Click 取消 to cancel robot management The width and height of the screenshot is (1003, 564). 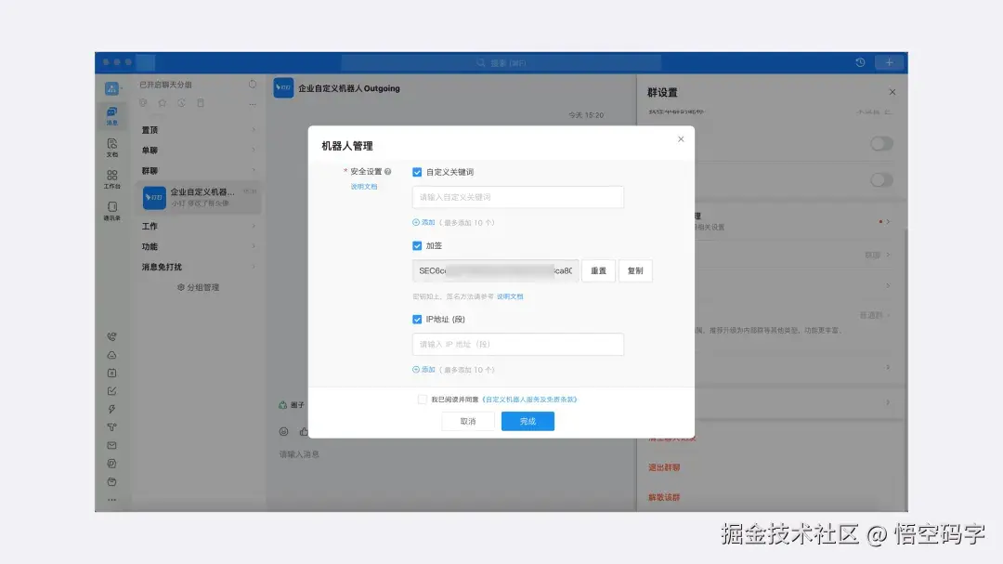coord(467,421)
